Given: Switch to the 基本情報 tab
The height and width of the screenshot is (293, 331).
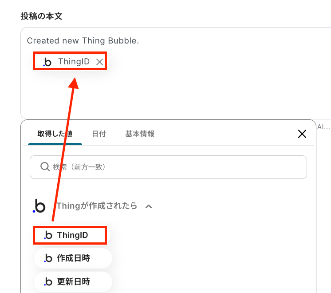Looking at the screenshot, I should tap(140, 134).
